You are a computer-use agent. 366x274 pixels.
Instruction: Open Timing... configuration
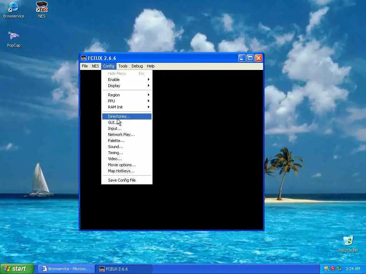point(127,153)
